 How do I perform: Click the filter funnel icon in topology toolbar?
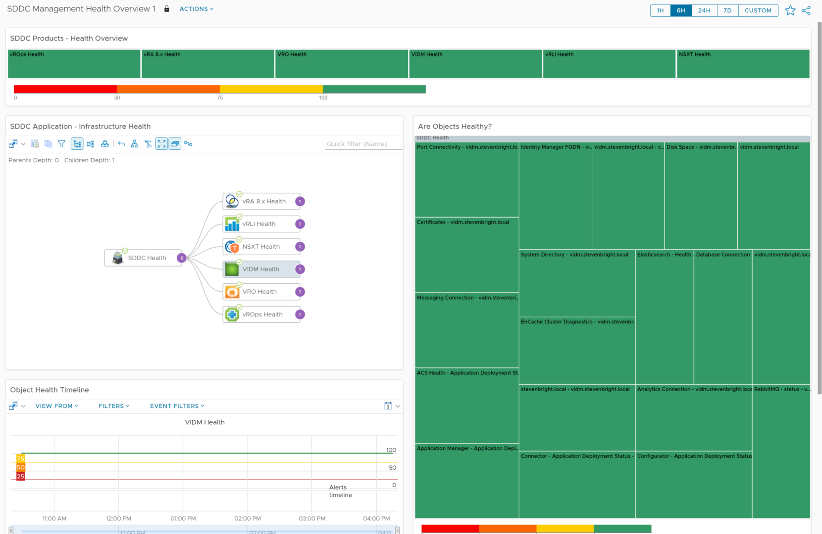pos(61,144)
